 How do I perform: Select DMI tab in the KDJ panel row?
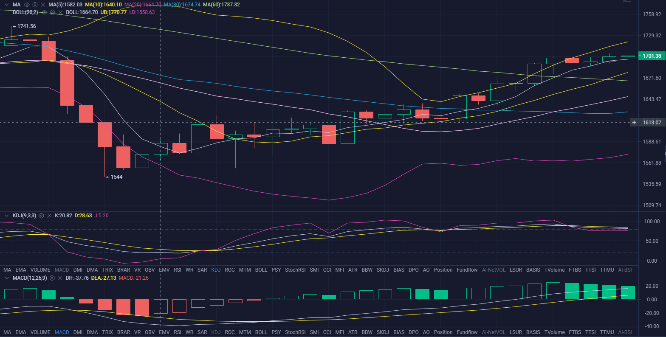78,270
